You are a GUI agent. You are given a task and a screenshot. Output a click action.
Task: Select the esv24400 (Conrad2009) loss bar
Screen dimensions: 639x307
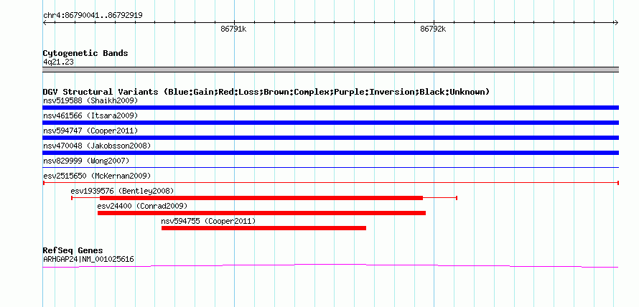pos(261,213)
